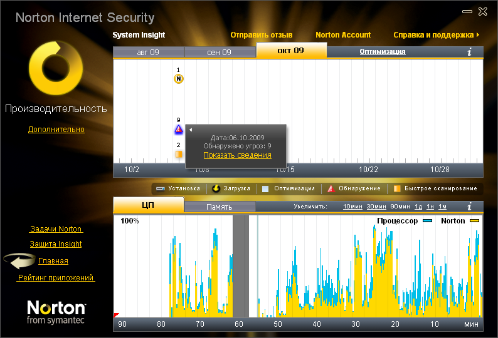Image resolution: width=498 pixels, height=338 pixels.
Task: Click Оптимизация legend square icon
Action: (x=265, y=189)
